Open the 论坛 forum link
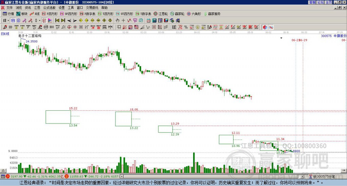Viewport: 347px width, 186px height. click(x=321, y=2)
